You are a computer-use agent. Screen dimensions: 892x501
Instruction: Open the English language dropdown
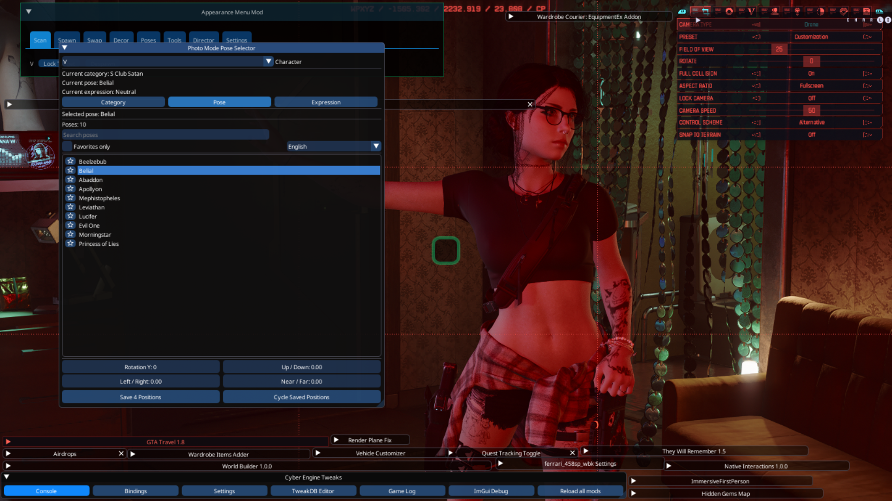[334, 146]
